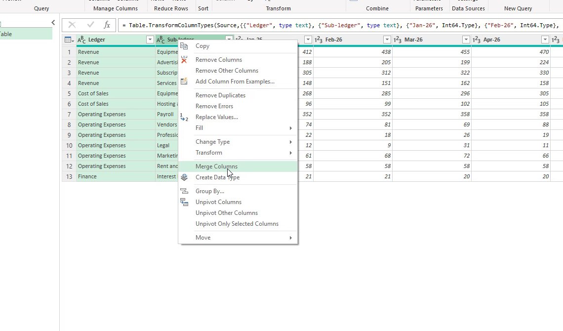563x331 pixels.
Task: Click the 31 value in Mar-26 column
Action: [432, 145]
